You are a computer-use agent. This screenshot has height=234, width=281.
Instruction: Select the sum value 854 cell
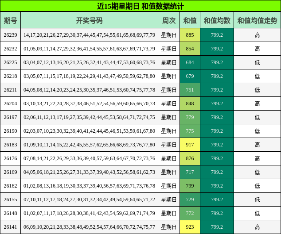(x=190, y=49)
